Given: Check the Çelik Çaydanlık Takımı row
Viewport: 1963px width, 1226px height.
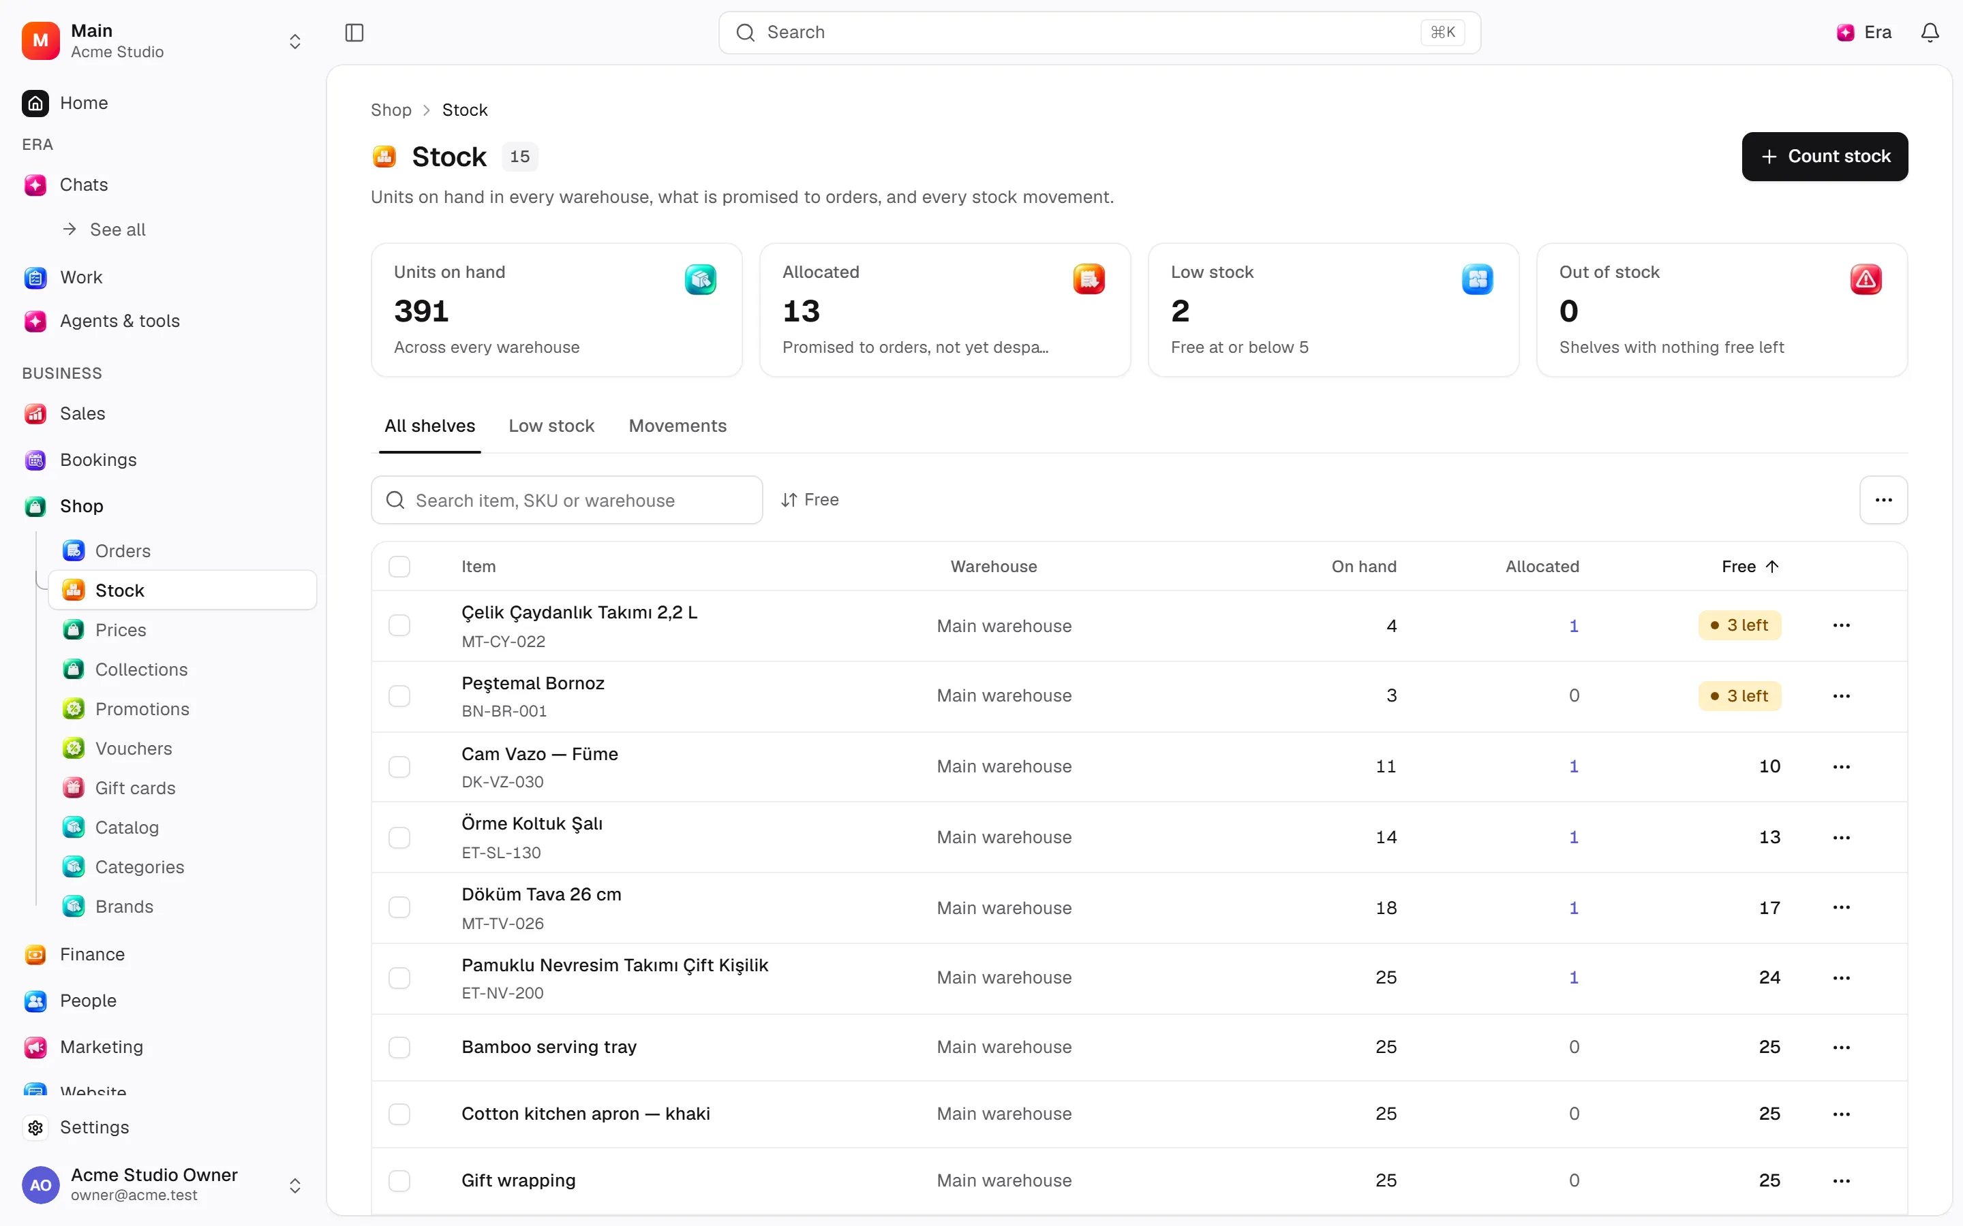Looking at the screenshot, I should (399, 625).
